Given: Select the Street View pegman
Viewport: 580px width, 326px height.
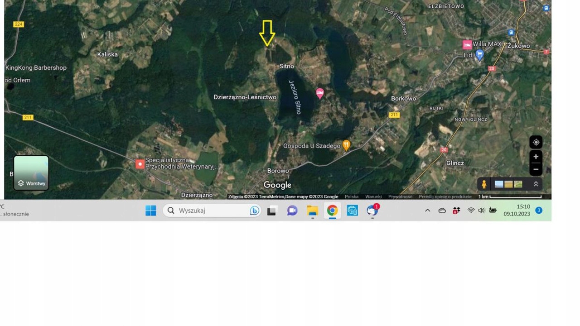Looking at the screenshot, I should (x=484, y=184).
